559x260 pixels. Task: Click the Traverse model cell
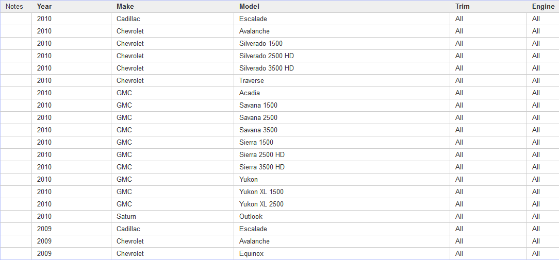click(342, 80)
